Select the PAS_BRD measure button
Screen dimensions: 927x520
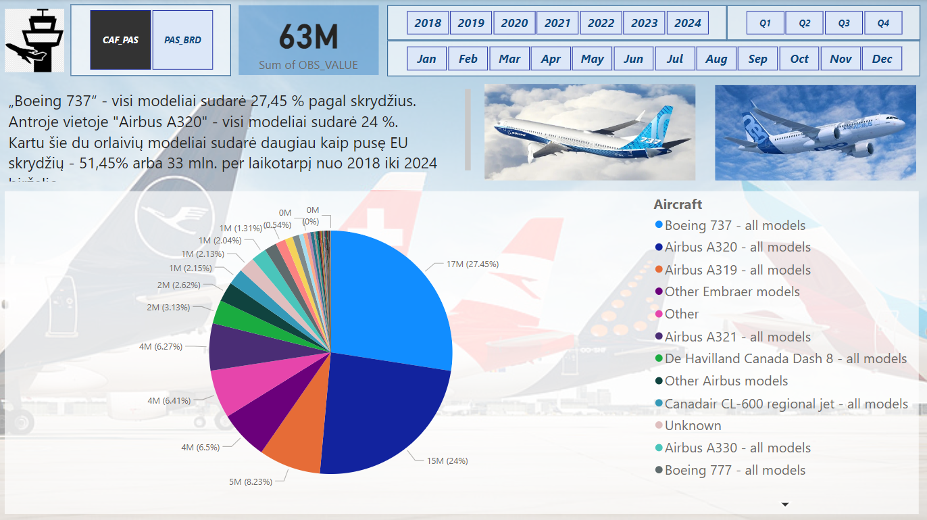pyautogui.click(x=182, y=40)
